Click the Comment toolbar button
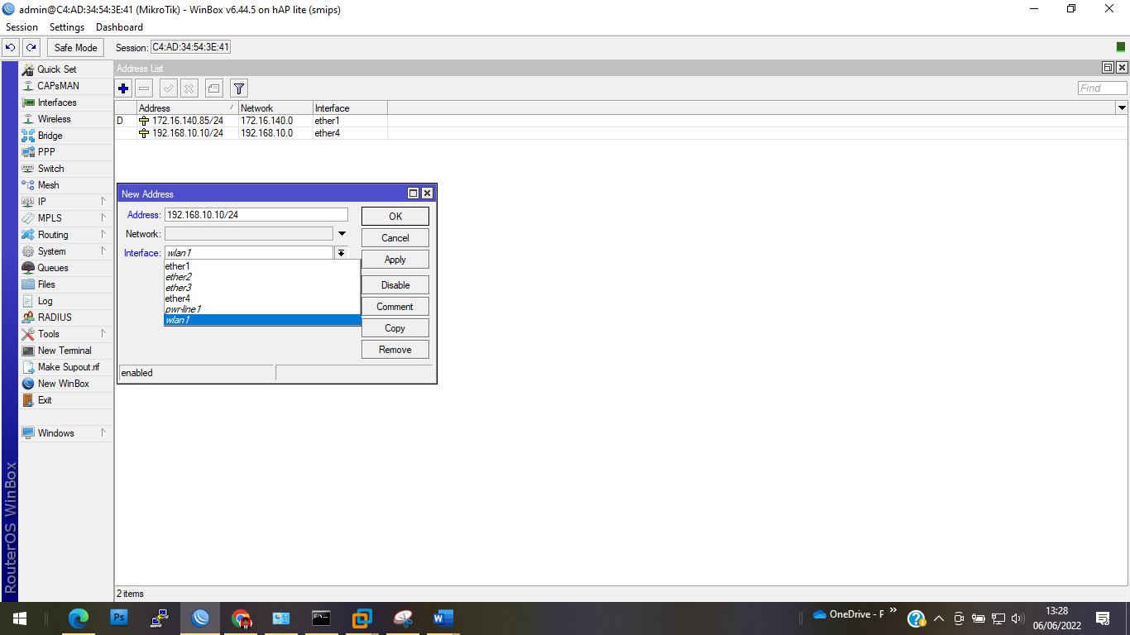 [x=214, y=88]
